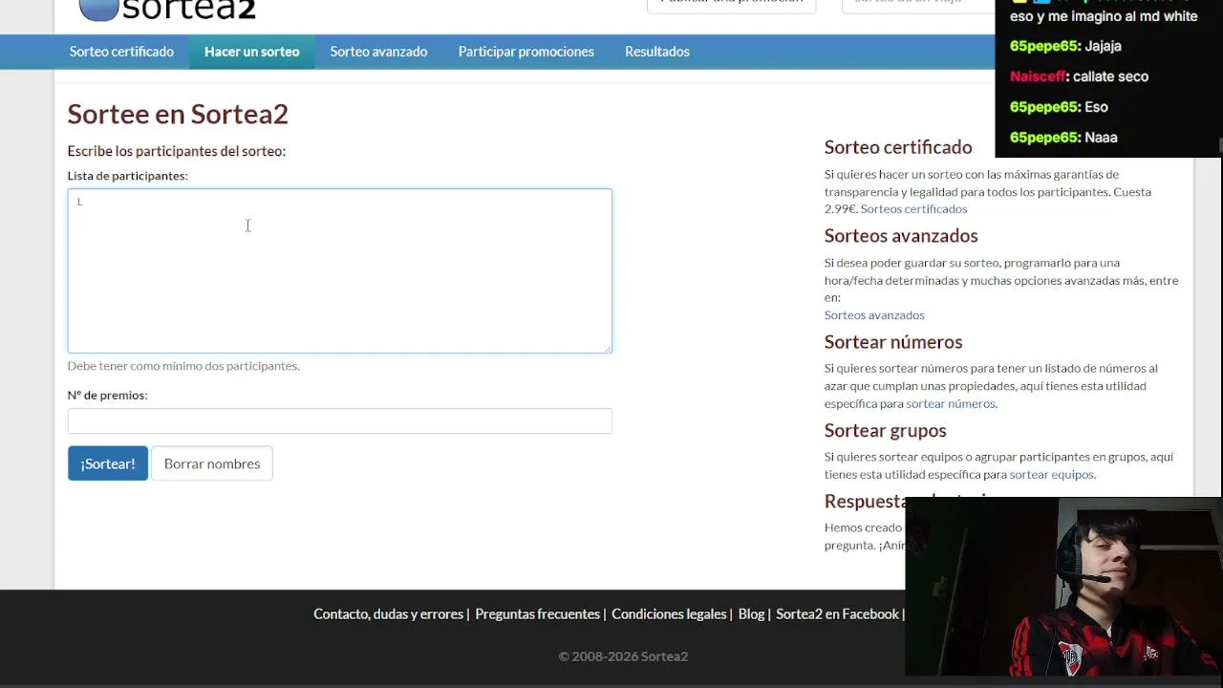
Task: Click the chat message 'Jajaja'
Action: click(1104, 46)
